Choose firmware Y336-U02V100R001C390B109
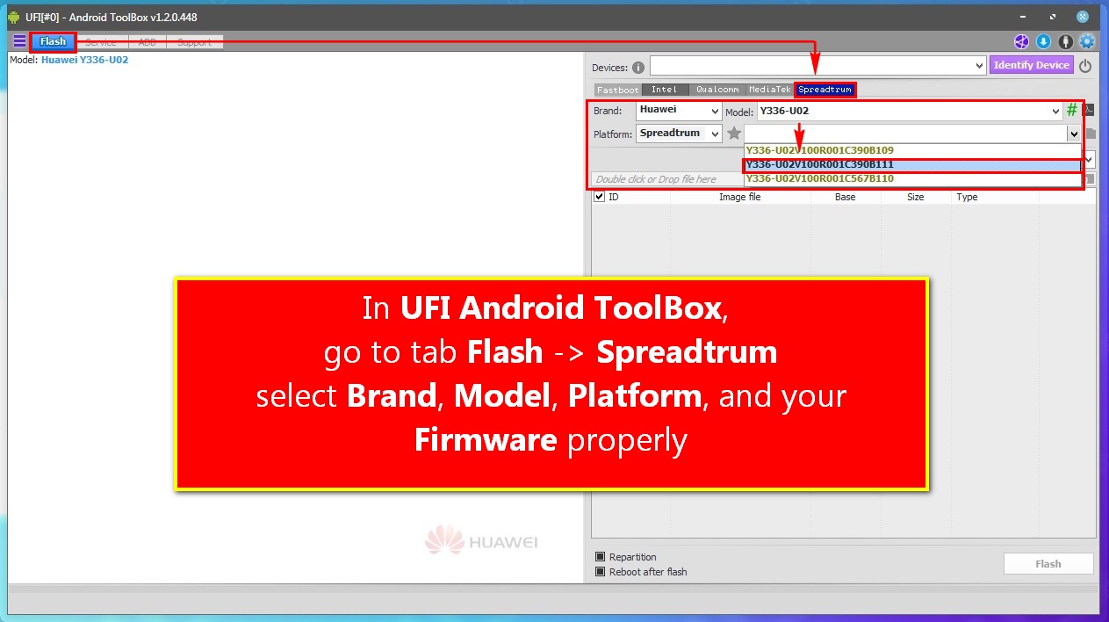 [x=911, y=150]
